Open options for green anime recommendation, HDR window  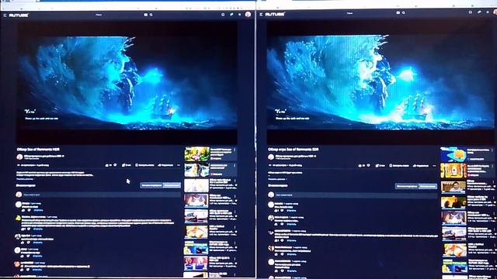[235, 150]
